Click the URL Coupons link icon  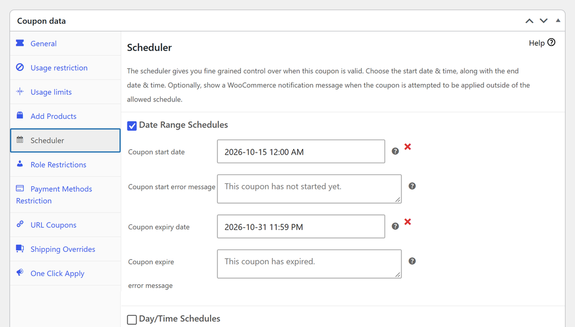click(20, 224)
